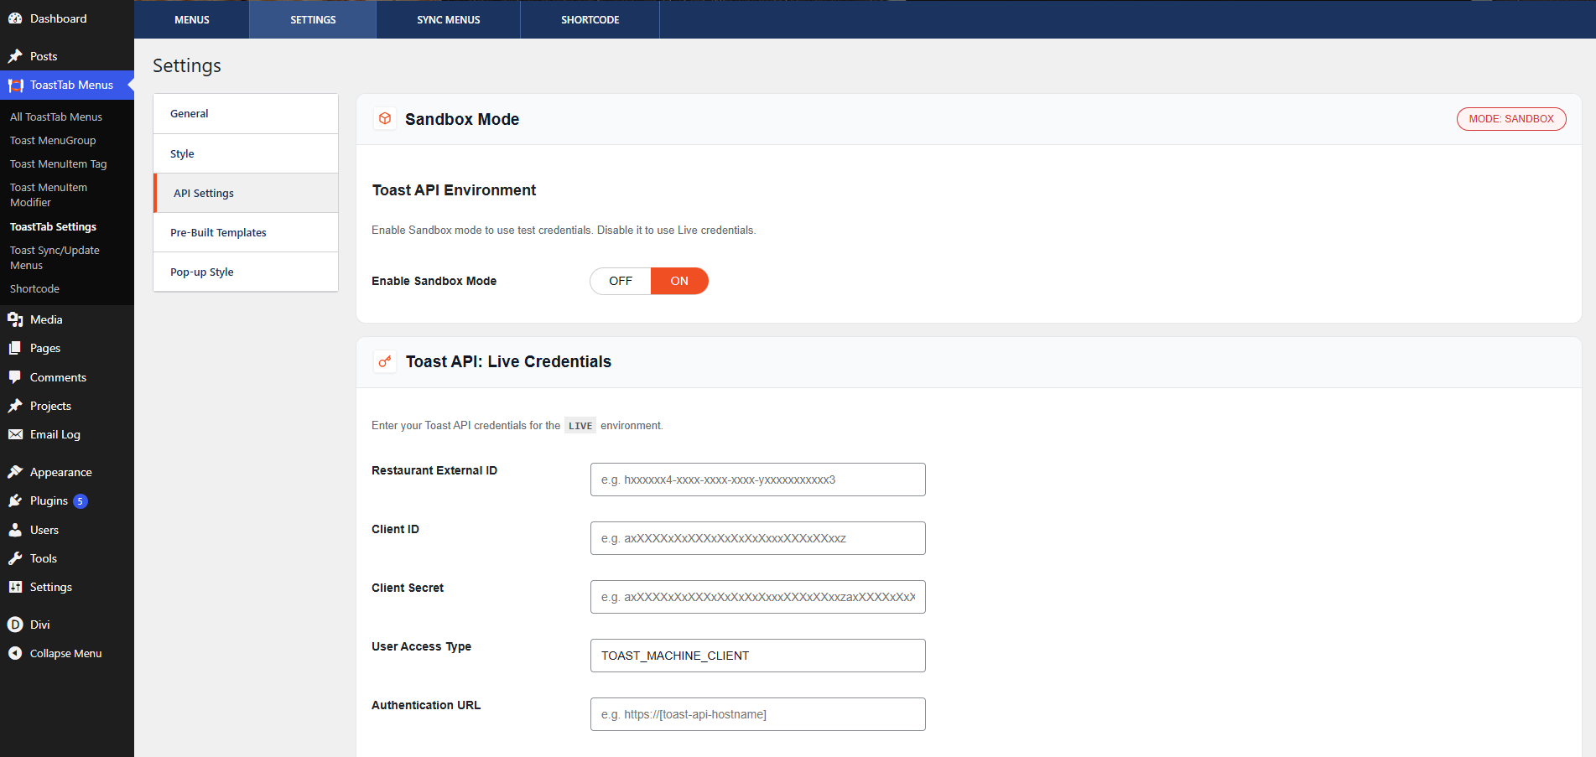The width and height of the screenshot is (1596, 757).
Task: Focus the User Access Type field
Action: tap(758, 656)
